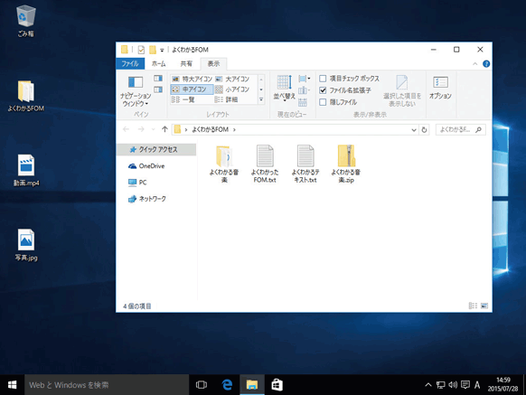This screenshot has height=395, width=526.
Task: Toggle the Details pane icon
Action: point(158,89)
